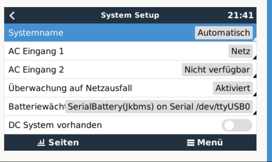Select the Batteriewächter row label
This screenshot has width=272, height=162.
click(x=37, y=106)
